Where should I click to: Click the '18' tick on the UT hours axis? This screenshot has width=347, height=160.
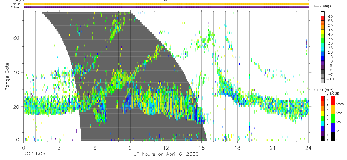point(237,148)
